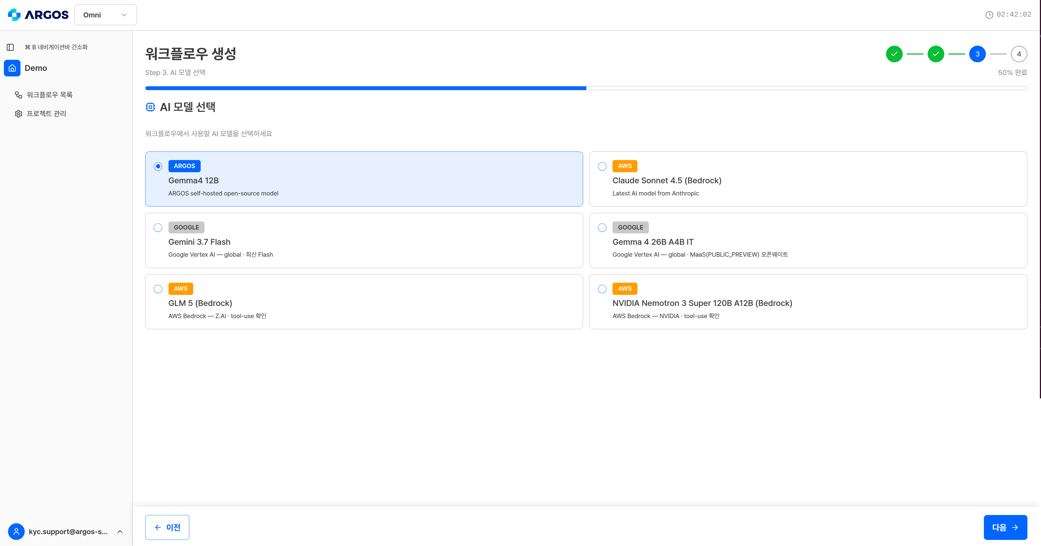Click the AI model chip icon
Image resolution: width=1041 pixels, height=546 pixels.
150,107
